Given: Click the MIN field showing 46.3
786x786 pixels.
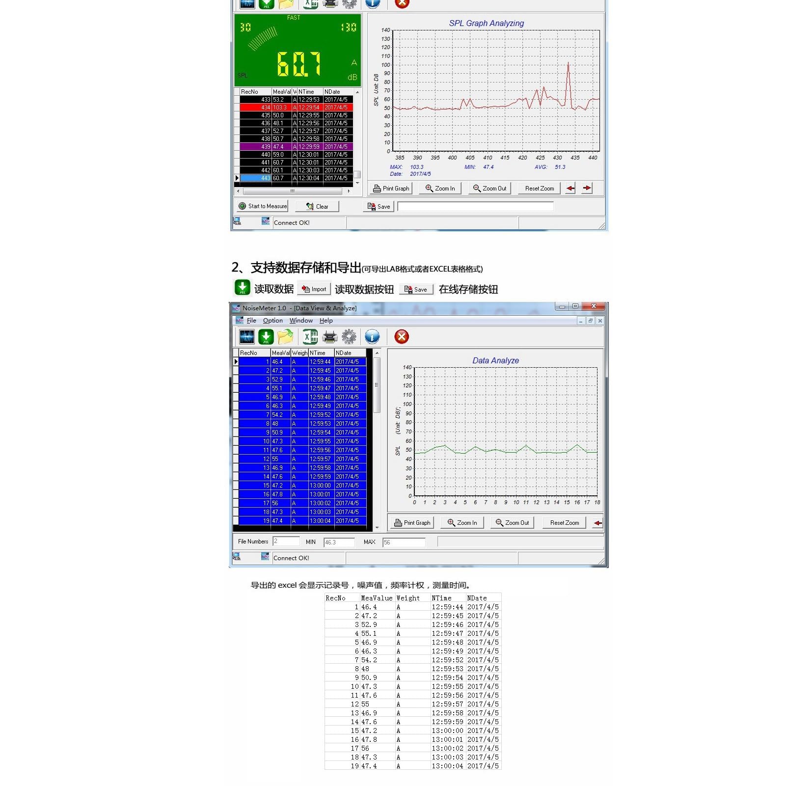Looking at the screenshot, I should point(339,542).
